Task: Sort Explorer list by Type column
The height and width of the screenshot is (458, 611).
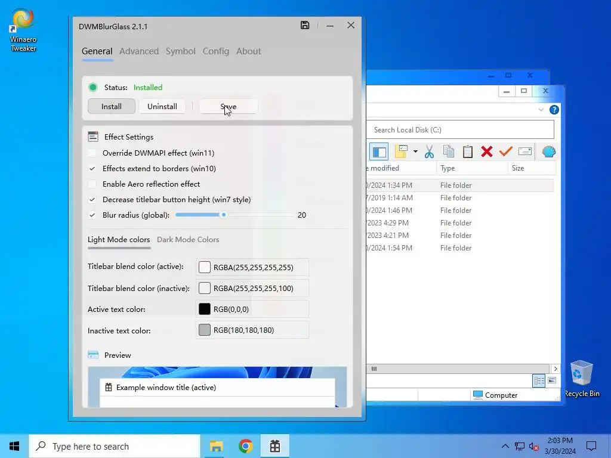Action: (472, 168)
